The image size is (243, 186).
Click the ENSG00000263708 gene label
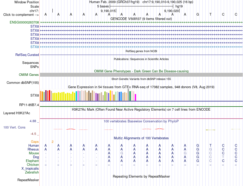tap(24, 22)
